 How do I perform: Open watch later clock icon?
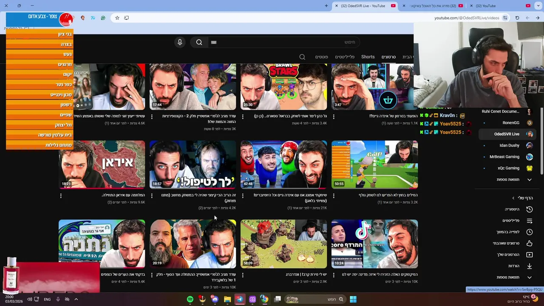click(529, 232)
